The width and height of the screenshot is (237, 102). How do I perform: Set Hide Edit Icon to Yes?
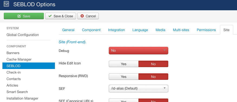coord(124,64)
